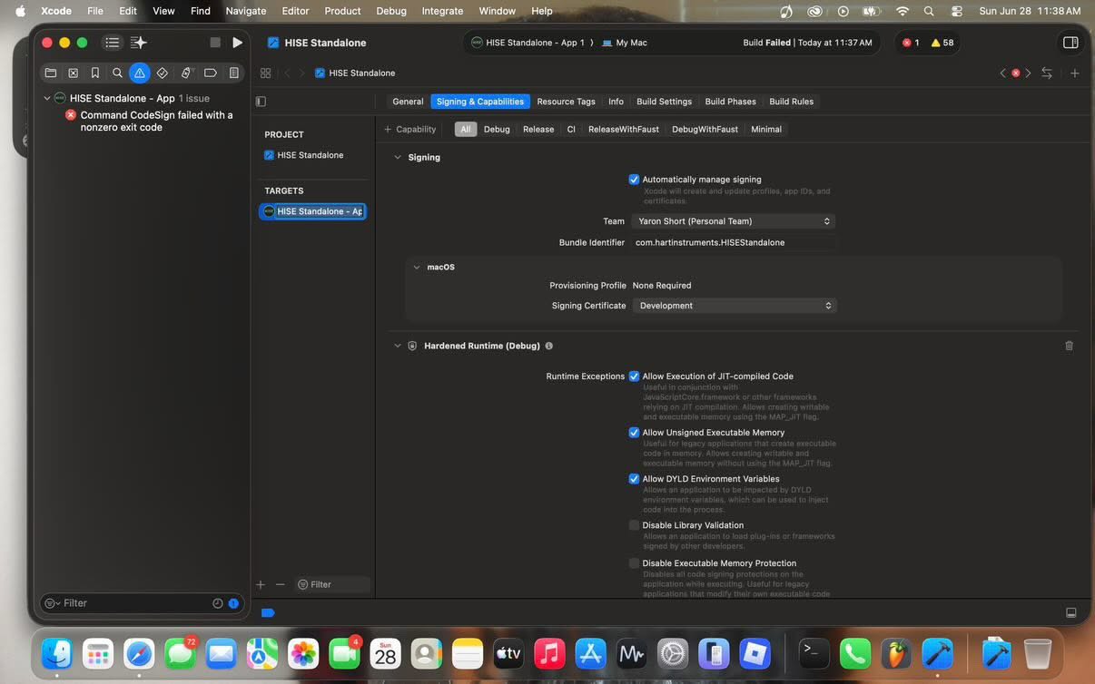Collapse the macOS subsection

tap(417, 268)
